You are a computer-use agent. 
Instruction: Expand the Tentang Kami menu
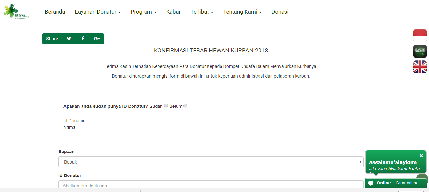tap(242, 12)
